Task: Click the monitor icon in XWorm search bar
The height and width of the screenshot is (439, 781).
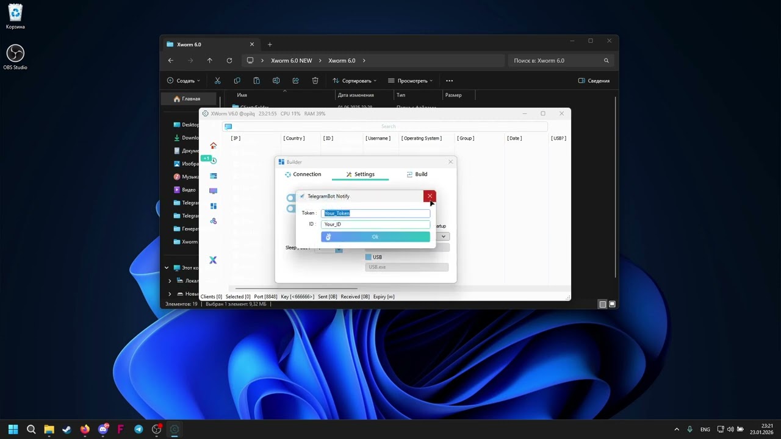Action: click(228, 126)
